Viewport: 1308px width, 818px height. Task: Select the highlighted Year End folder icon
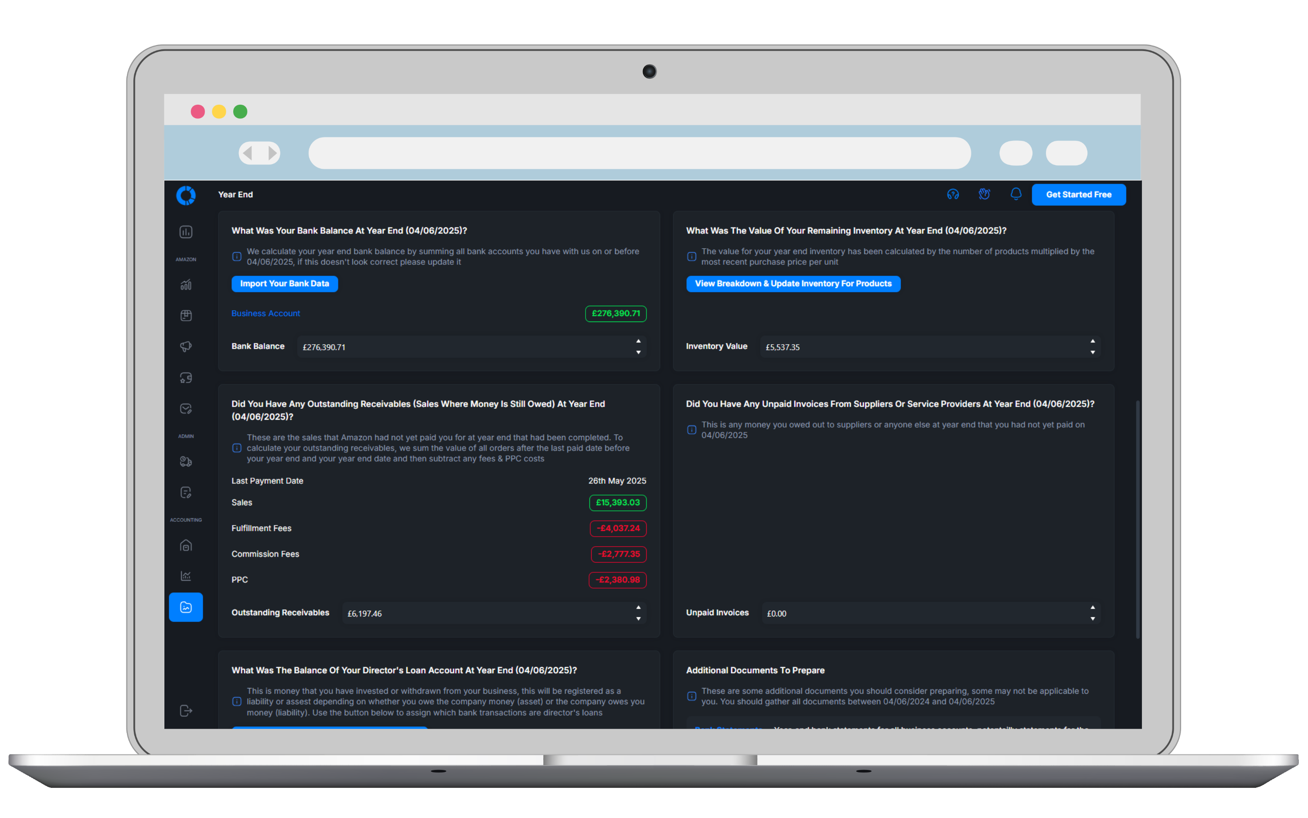(186, 607)
